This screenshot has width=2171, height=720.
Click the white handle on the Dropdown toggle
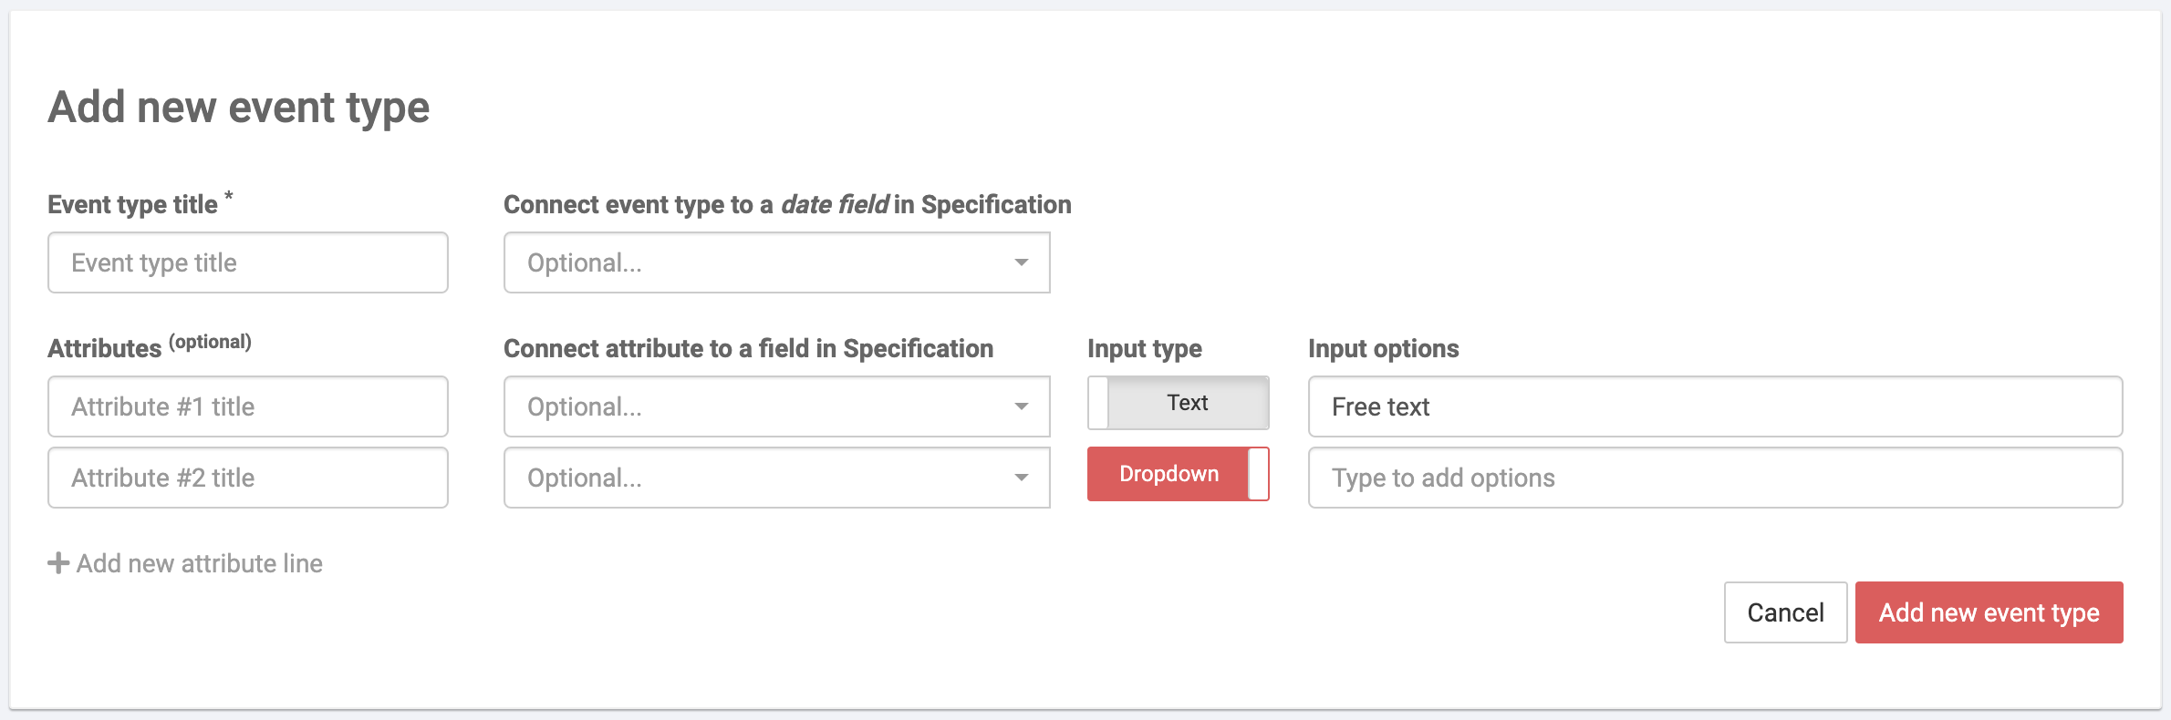pyautogui.click(x=1258, y=474)
